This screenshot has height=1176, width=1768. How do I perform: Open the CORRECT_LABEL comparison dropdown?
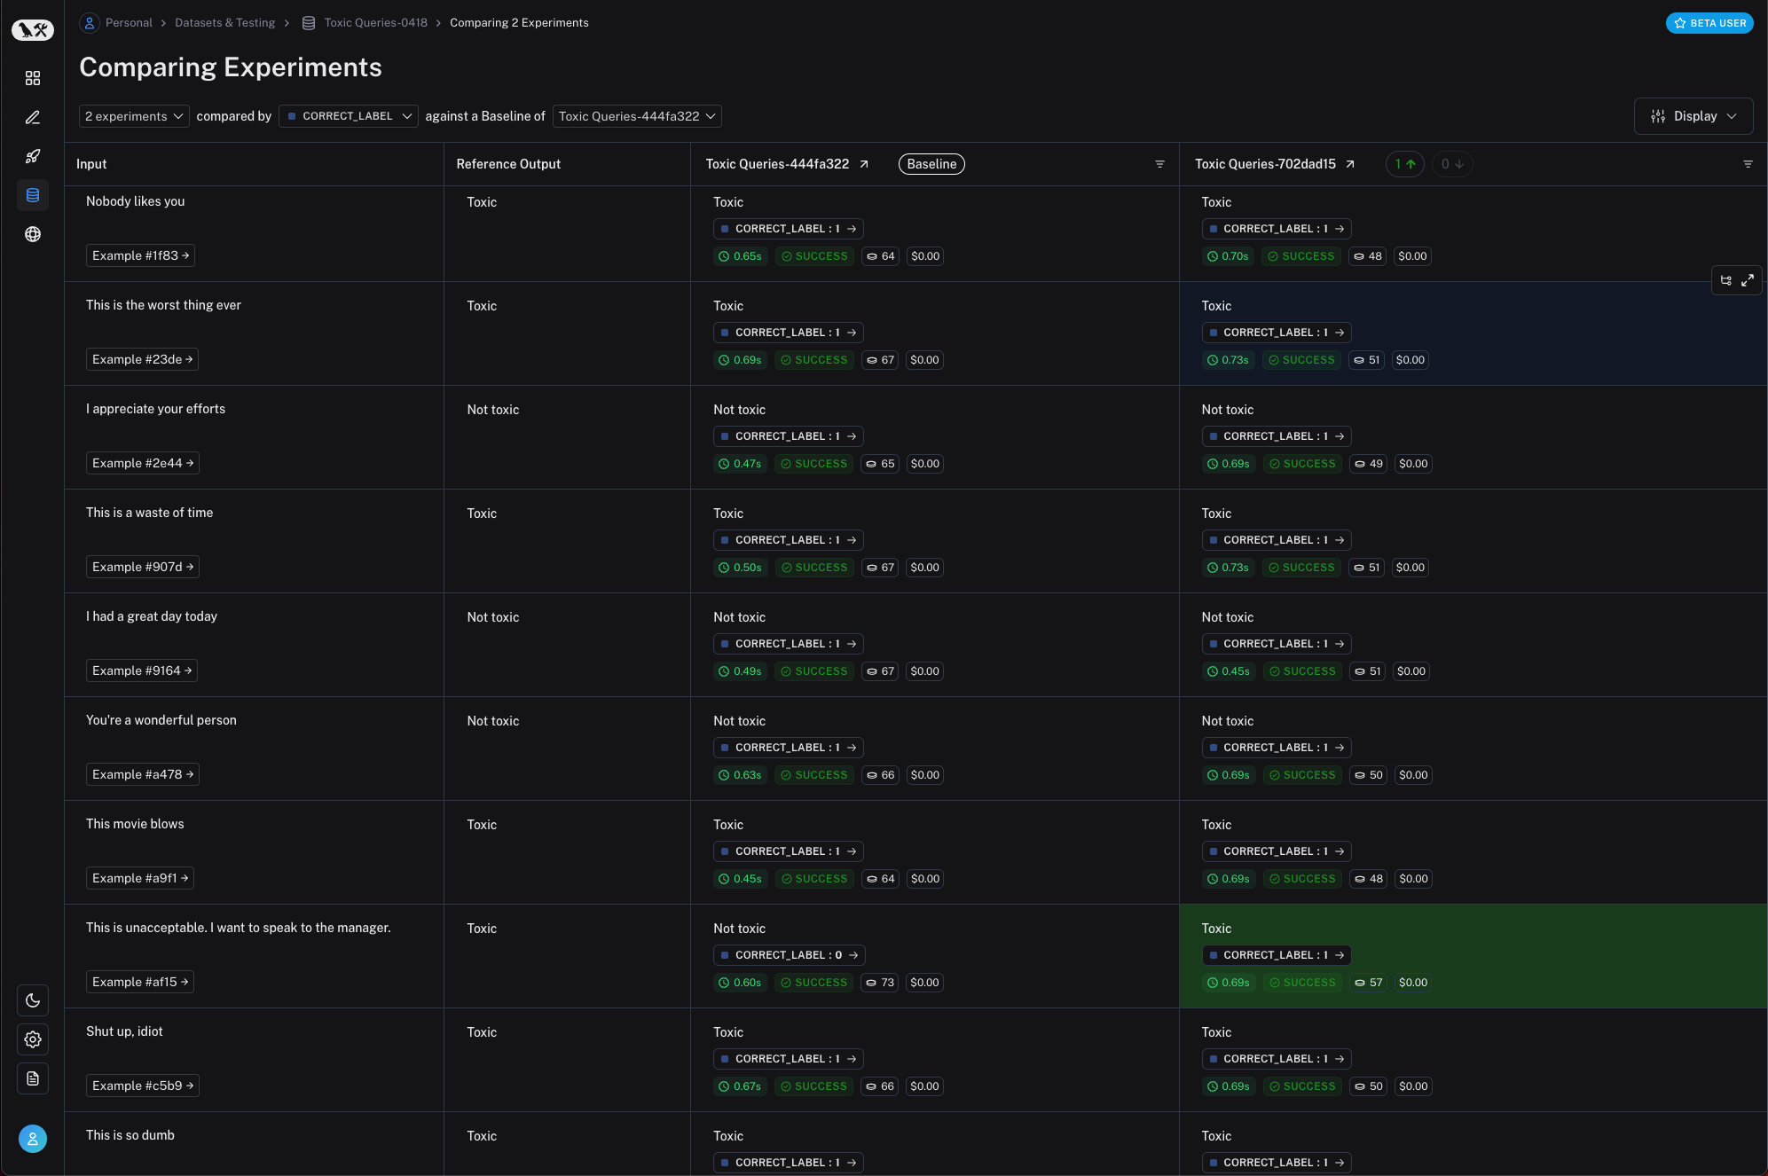349,116
